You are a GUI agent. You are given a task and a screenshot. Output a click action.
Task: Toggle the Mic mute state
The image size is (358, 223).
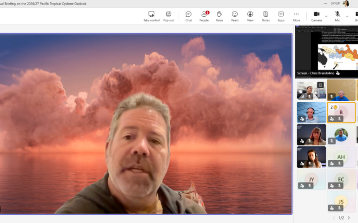tap(338, 16)
